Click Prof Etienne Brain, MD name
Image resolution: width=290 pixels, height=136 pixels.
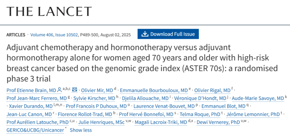point(31,90)
